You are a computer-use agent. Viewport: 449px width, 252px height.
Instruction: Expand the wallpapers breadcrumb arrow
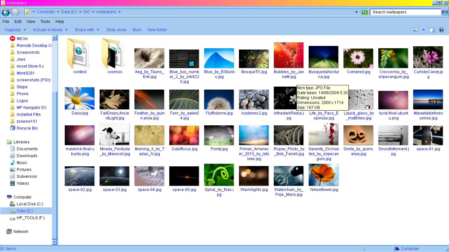119,12
